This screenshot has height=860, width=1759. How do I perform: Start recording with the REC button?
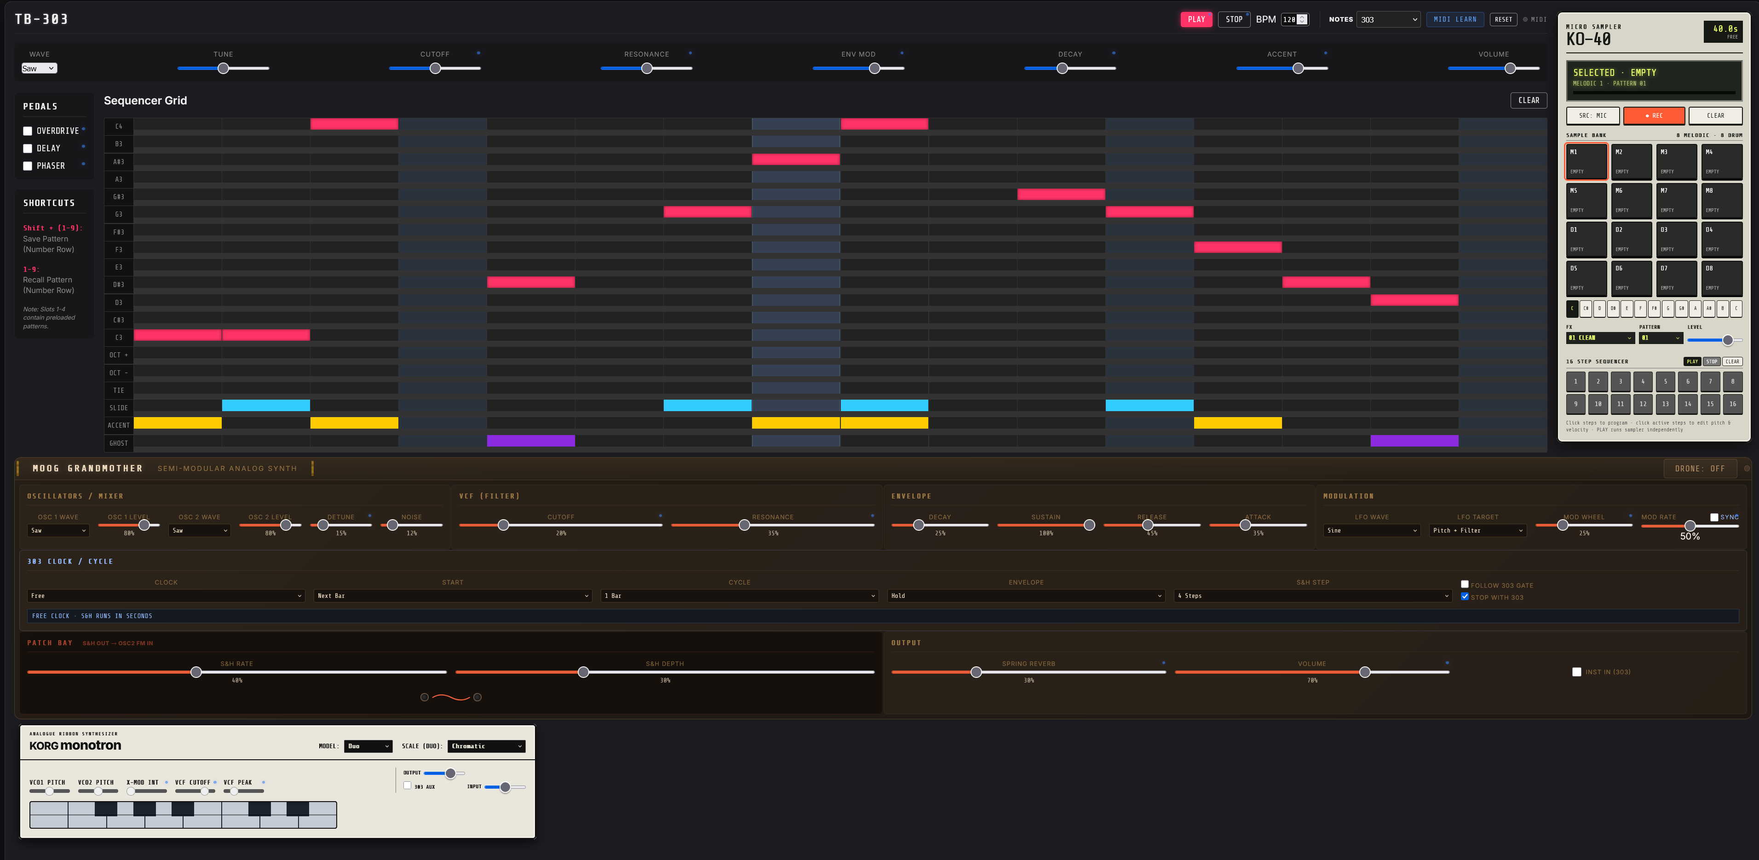1654,115
